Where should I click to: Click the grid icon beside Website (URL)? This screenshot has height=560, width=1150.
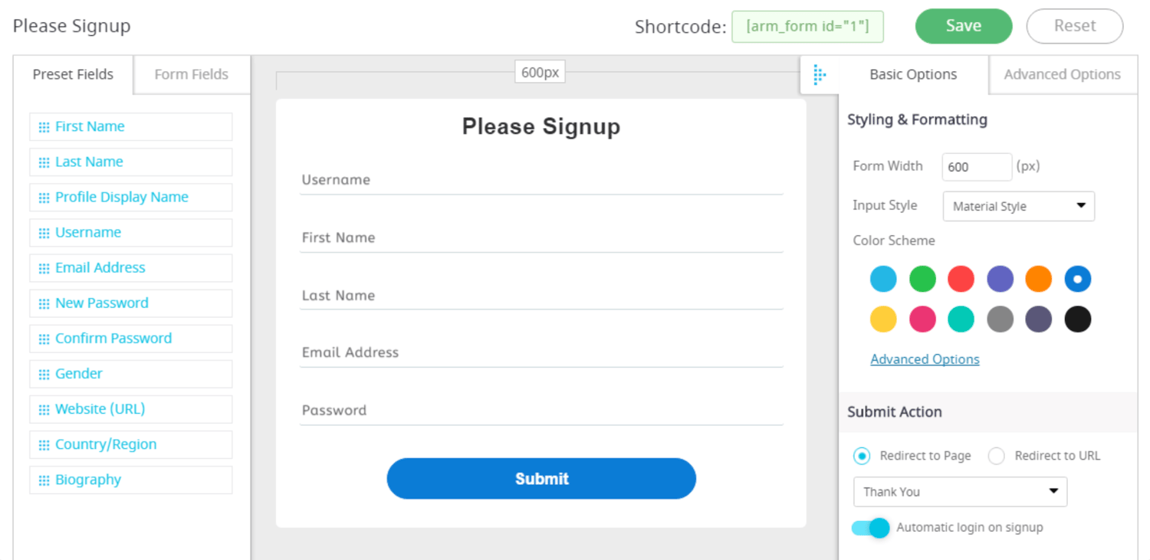click(44, 410)
